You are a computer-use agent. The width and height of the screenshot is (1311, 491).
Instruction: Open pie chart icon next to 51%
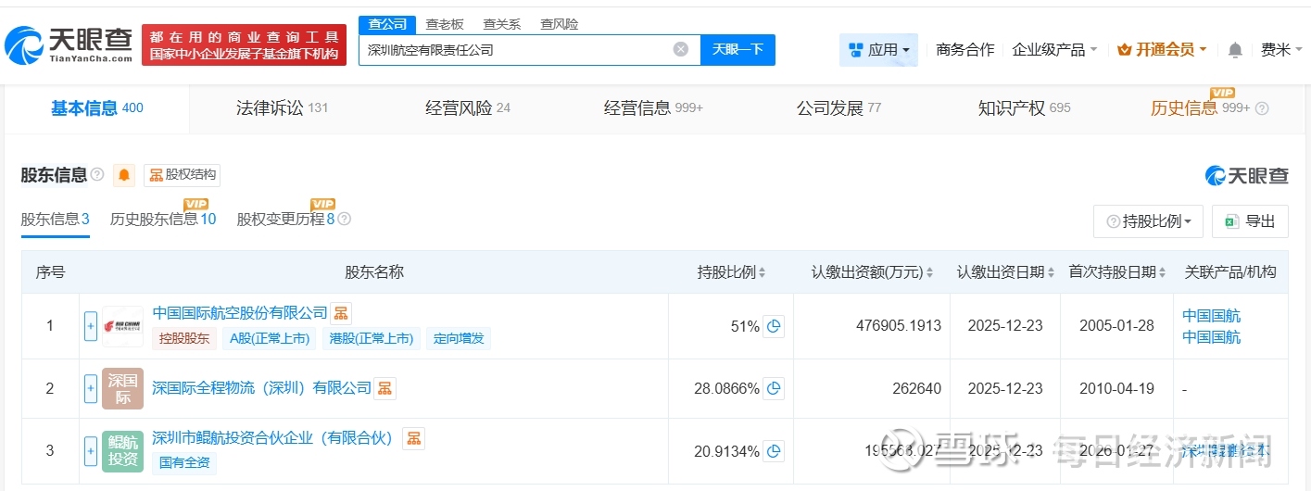(x=774, y=326)
